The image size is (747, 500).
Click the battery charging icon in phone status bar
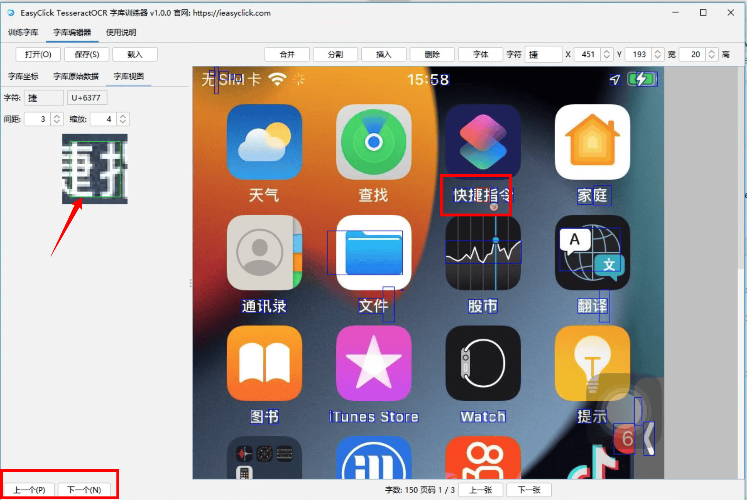642,79
